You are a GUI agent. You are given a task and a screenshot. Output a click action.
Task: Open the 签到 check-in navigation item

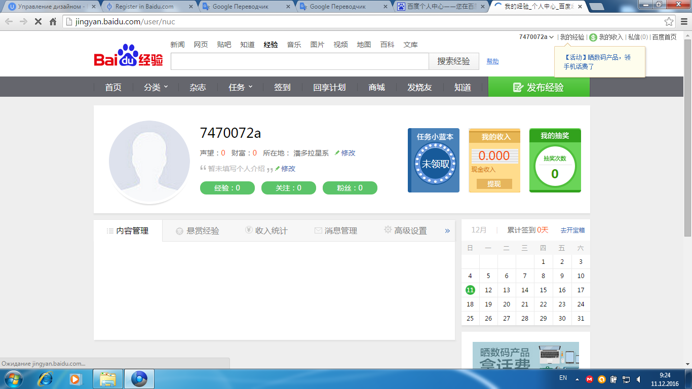click(282, 87)
